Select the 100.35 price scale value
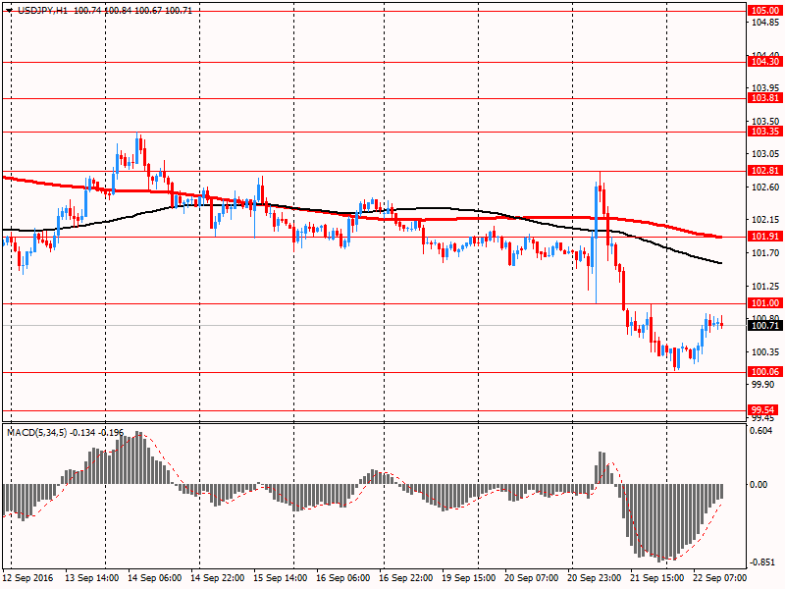The image size is (785, 589). 765,352
